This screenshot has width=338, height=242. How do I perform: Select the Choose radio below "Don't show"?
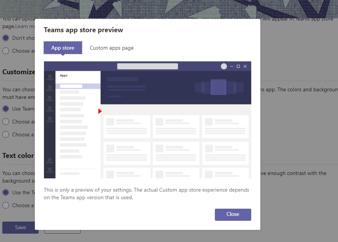click(6, 51)
